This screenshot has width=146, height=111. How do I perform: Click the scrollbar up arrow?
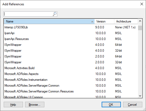(140, 21)
